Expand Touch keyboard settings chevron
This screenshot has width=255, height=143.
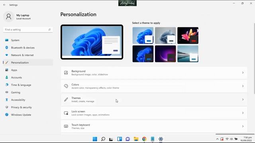pyautogui.click(x=243, y=126)
